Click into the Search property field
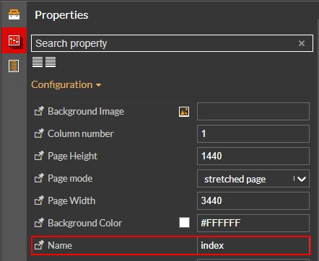This screenshot has width=319, height=261. pyautogui.click(x=172, y=43)
